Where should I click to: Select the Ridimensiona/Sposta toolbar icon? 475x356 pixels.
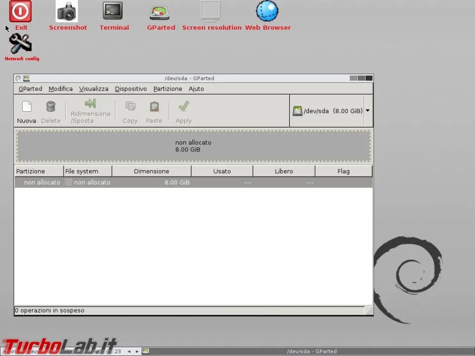pyautogui.click(x=90, y=103)
